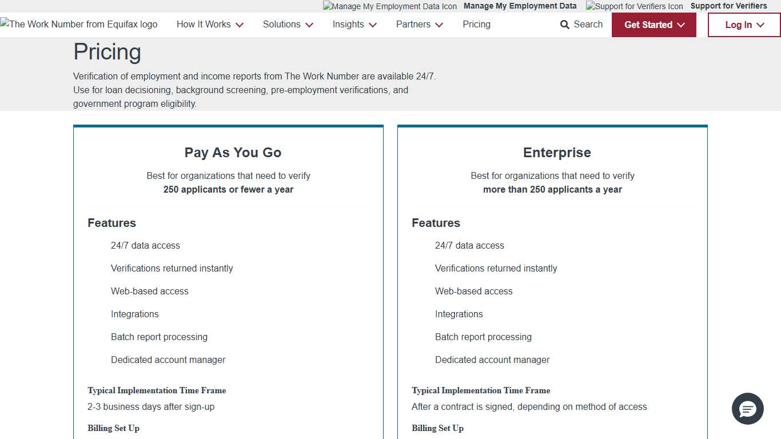Expand the Solutions dropdown
The height and width of the screenshot is (439, 781).
[288, 25]
